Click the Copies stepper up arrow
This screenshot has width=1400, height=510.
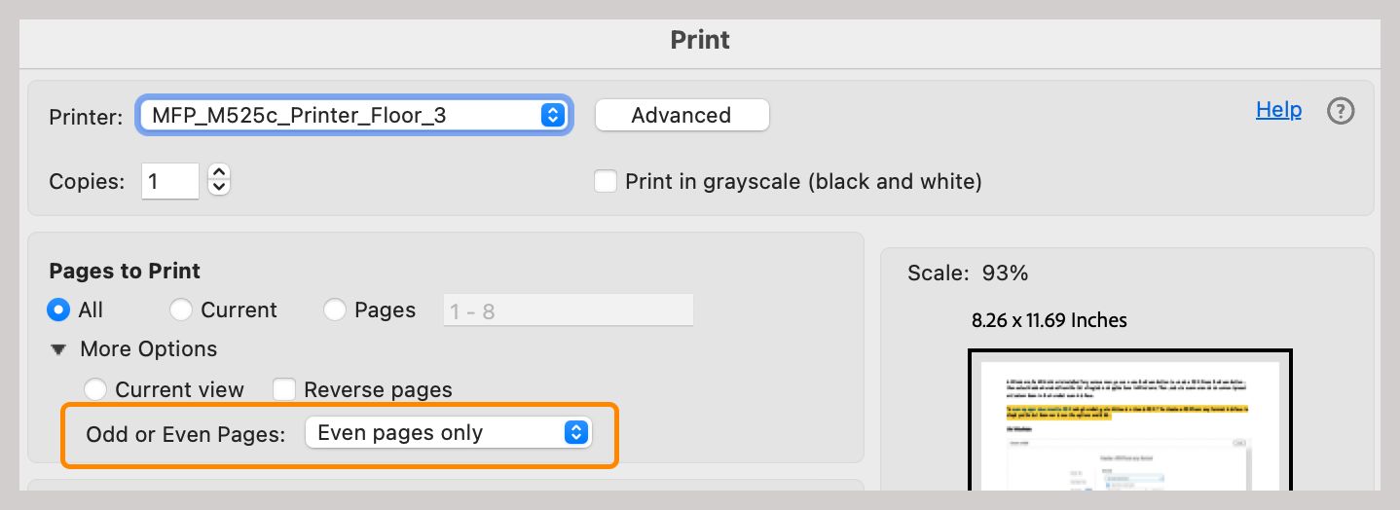[x=220, y=172]
